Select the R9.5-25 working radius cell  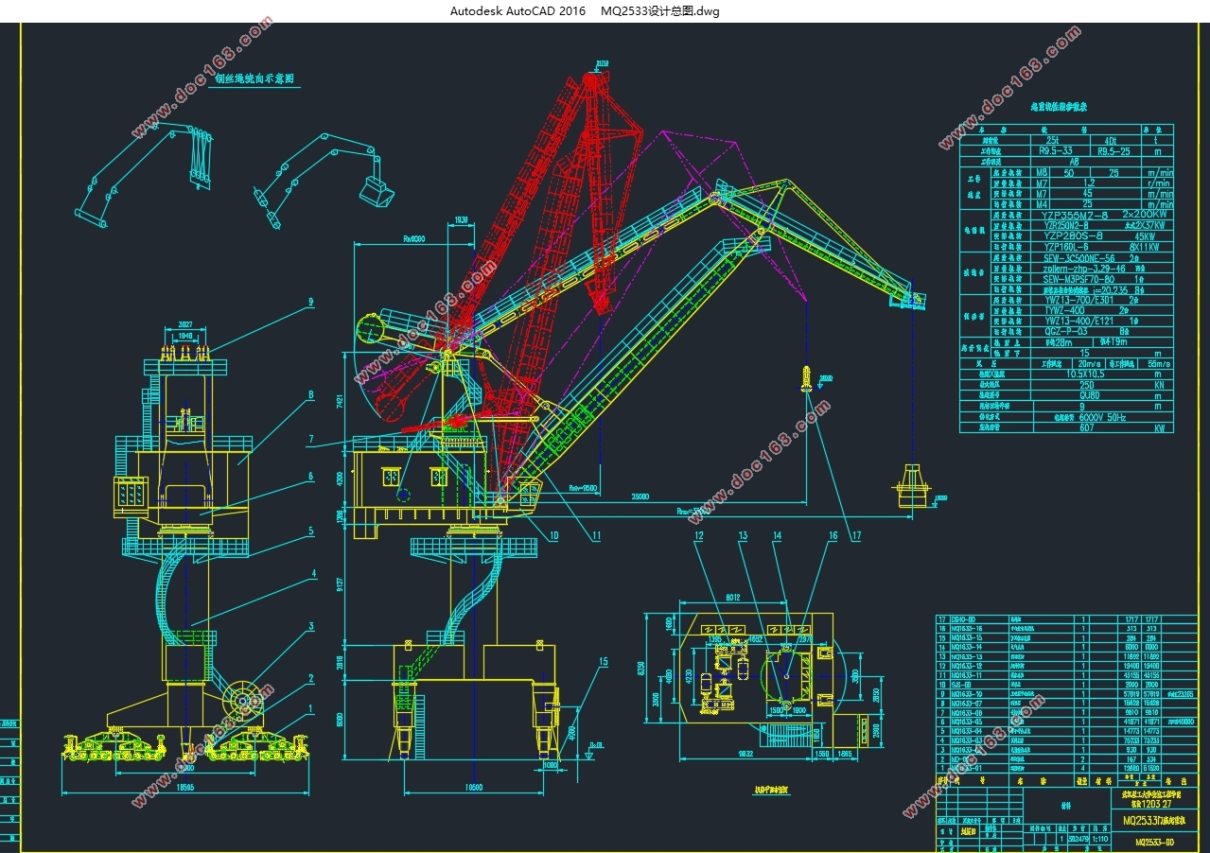1114,151
